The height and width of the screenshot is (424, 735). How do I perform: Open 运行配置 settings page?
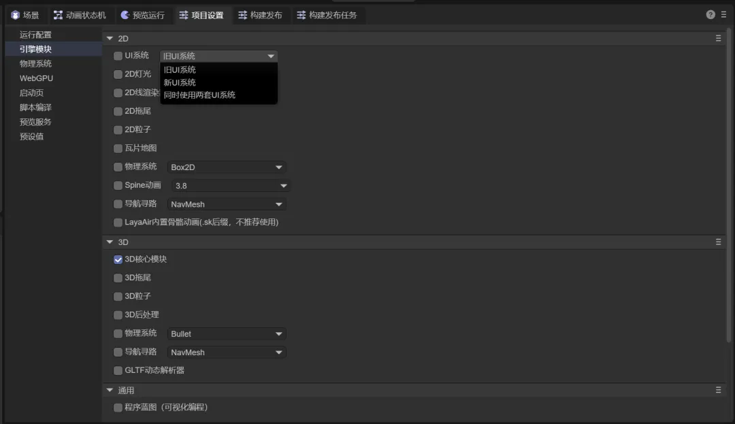tap(54, 35)
